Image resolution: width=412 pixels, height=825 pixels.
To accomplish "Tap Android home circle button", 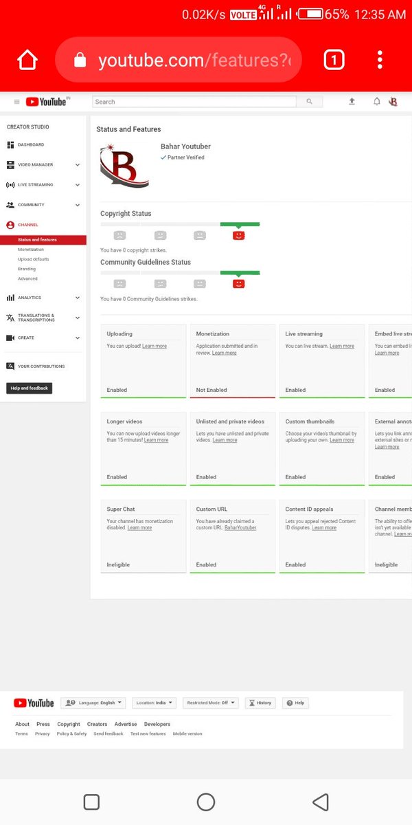I will click(x=206, y=802).
